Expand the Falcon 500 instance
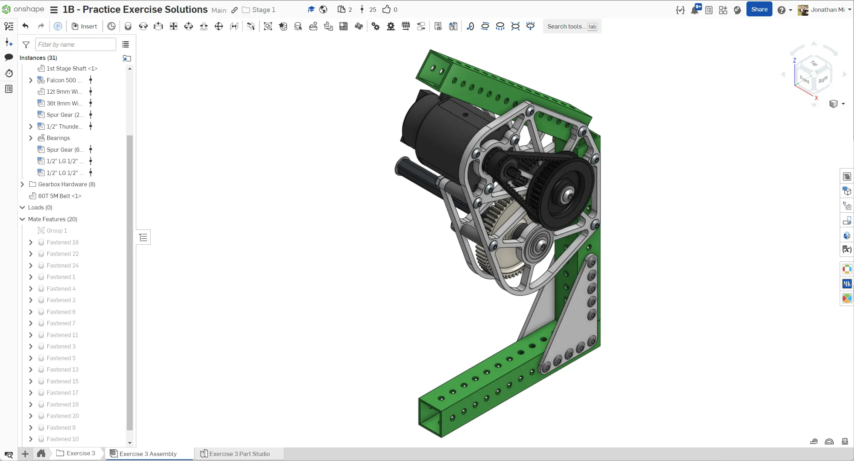Image resolution: width=854 pixels, height=461 pixels. coord(31,80)
